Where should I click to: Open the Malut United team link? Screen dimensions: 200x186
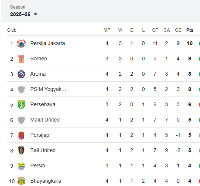pos(45,120)
